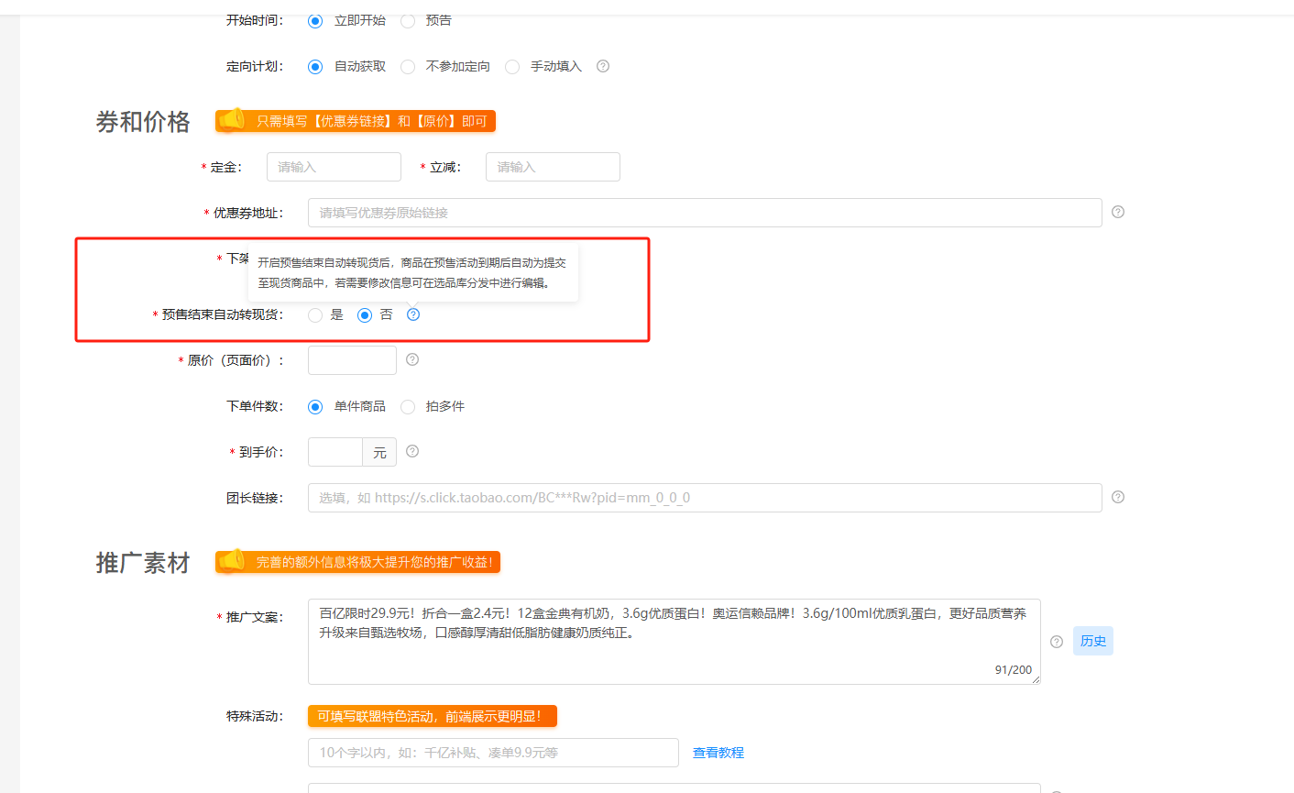Click the 特殊活动 text input
1294x793 pixels.
[493, 753]
